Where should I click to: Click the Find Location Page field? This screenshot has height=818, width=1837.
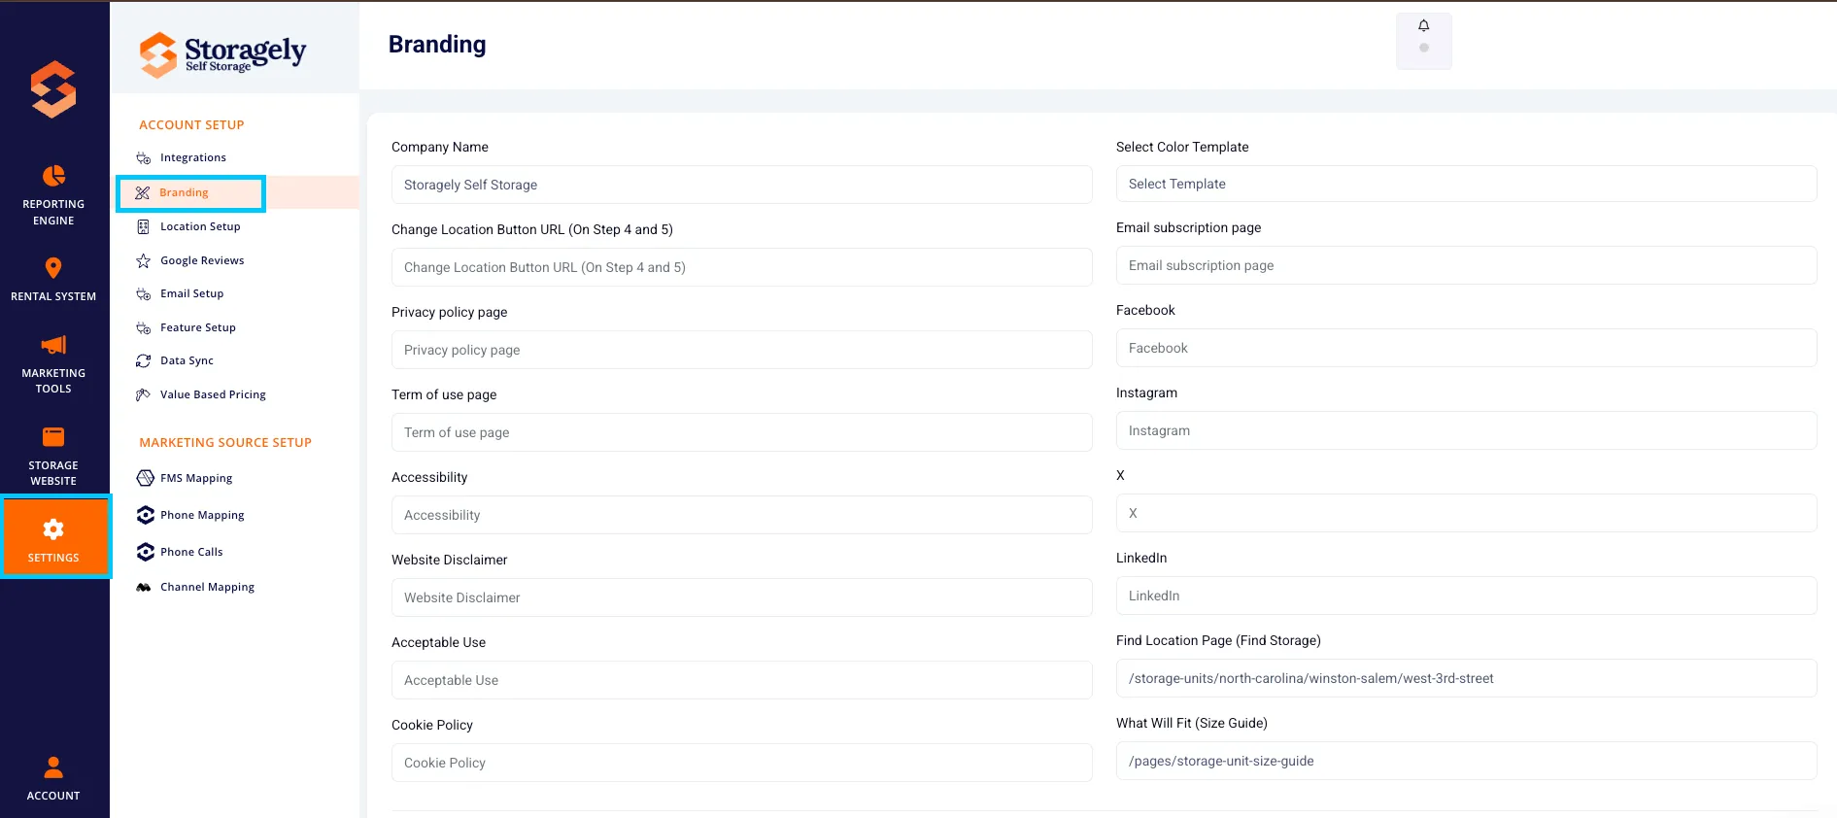click(x=1466, y=678)
